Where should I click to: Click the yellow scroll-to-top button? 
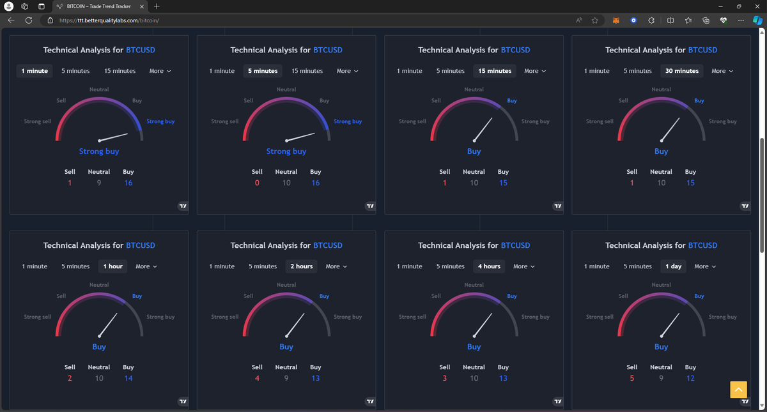[x=738, y=389]
